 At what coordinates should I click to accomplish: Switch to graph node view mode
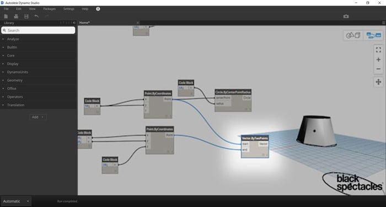click(374, 35)
